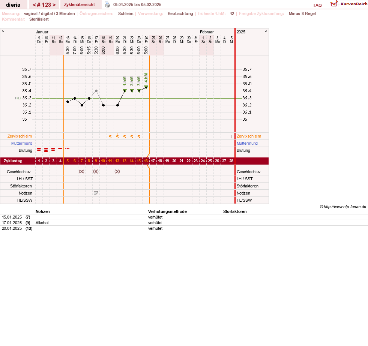This screenshot has height=346, width=368.
Task: Click the 2.hM green triangle marker
Action: pos(132,91)
